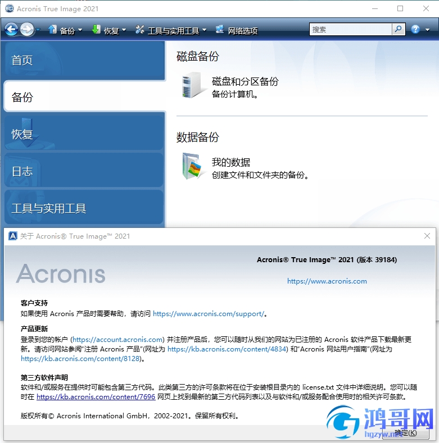Click the forward navigation arrow
The image size is (439, 443).
[27, 29]
